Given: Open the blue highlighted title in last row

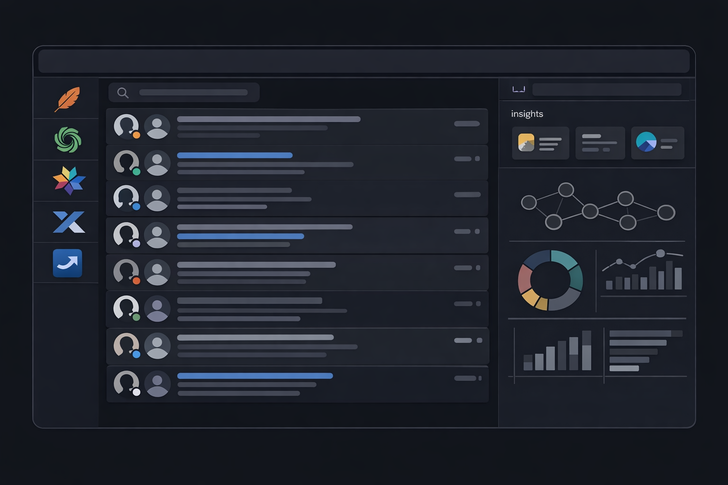Looking at the screenshot, I should tap(255, 376).
